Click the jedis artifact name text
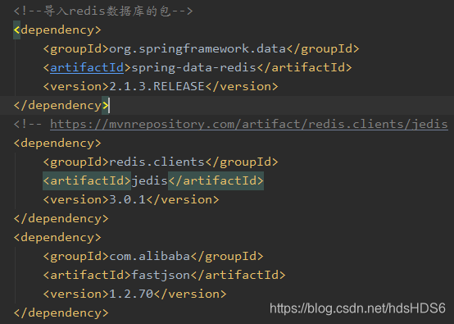This screenshot has height=324, width=454. [149, 180]
